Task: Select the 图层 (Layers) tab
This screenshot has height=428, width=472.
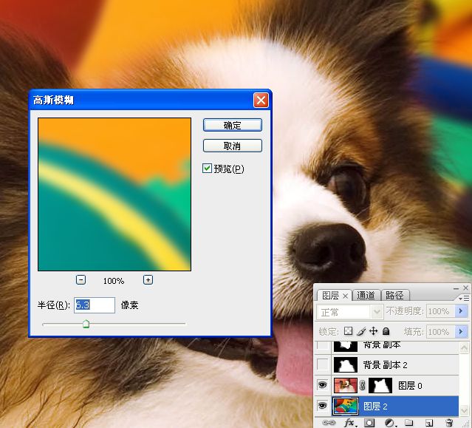Action: 330,296
